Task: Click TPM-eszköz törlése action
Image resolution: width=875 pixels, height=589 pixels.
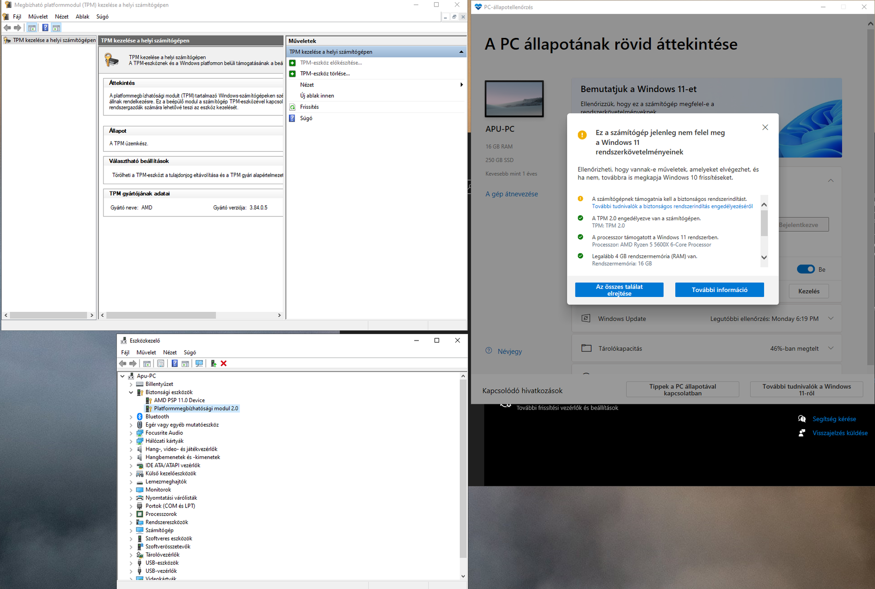Action: (x=325, y=74)
